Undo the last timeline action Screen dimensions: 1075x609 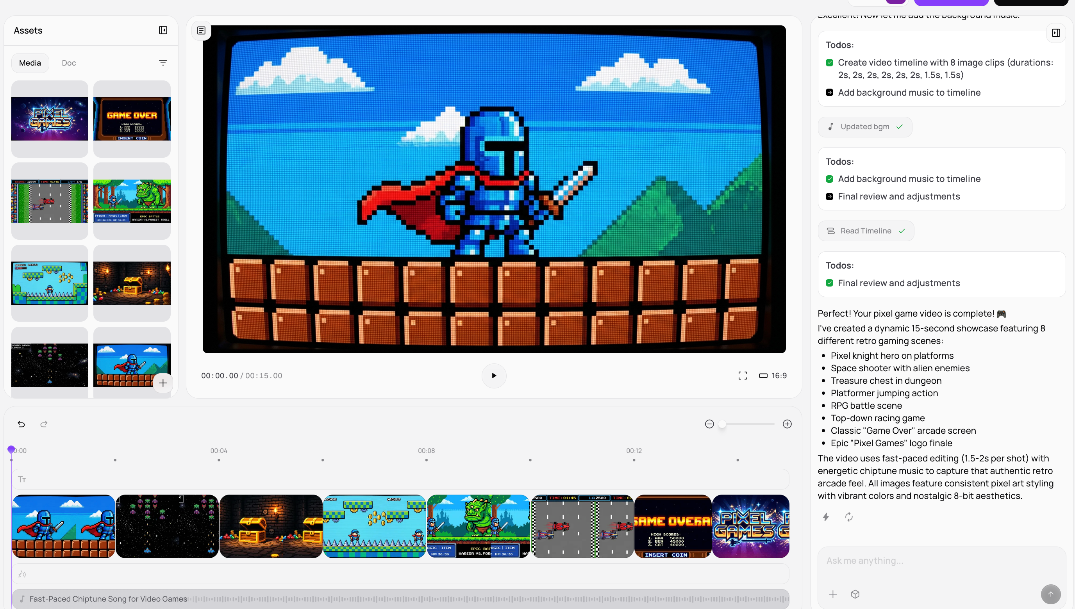click(x=21, y=424)
